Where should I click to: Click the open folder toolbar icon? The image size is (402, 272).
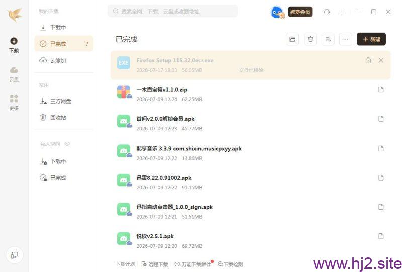(x=292, y=39)
